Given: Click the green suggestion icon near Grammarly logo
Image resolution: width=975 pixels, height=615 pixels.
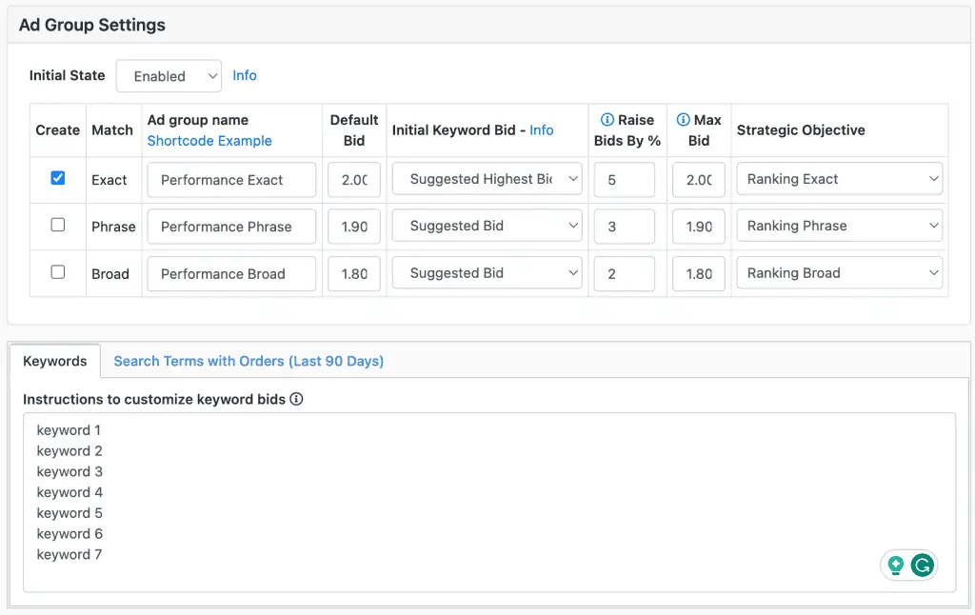Looking at the screenshot, I should [896, 565].
